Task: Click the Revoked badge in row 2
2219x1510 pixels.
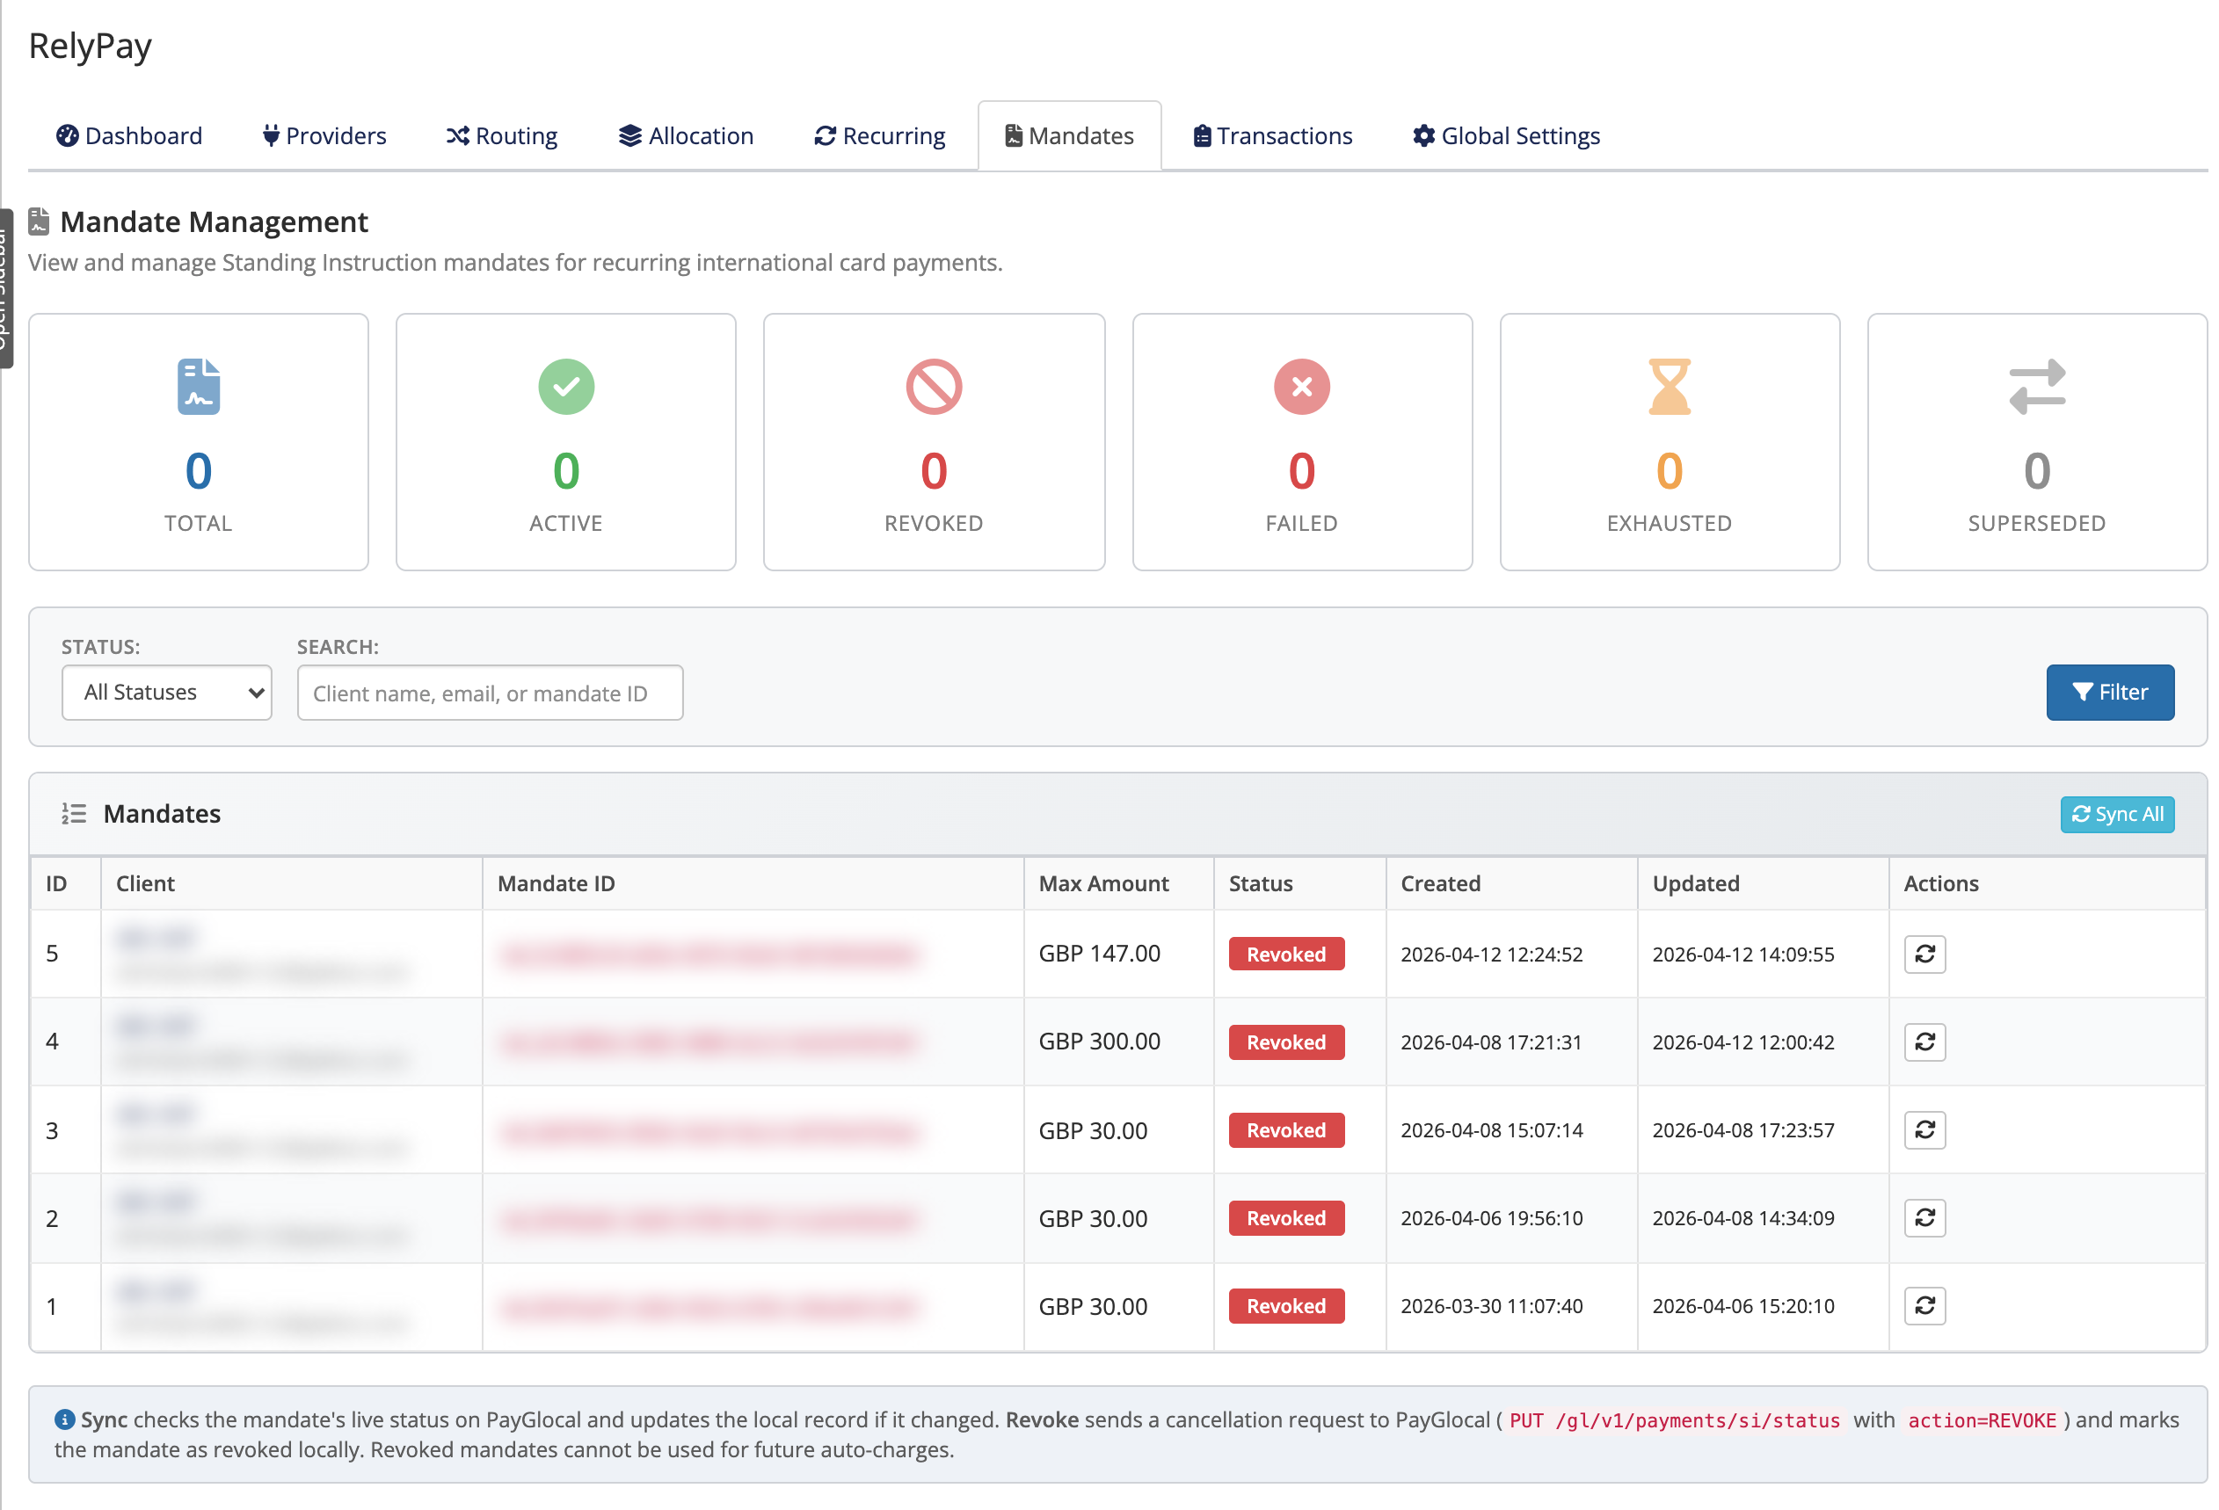Action: 1286,1217
